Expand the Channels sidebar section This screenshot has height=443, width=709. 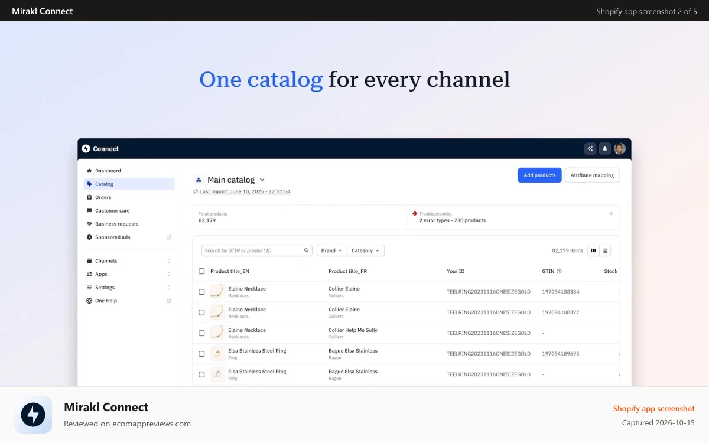[x=169, y=261]
